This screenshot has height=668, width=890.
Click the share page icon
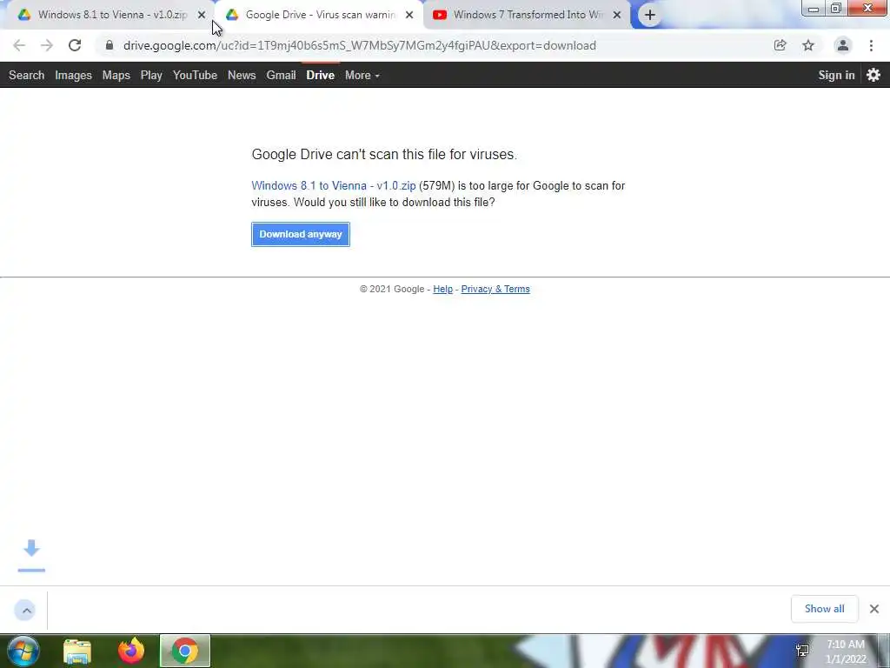pyautogui.click(x=780, y=45)
